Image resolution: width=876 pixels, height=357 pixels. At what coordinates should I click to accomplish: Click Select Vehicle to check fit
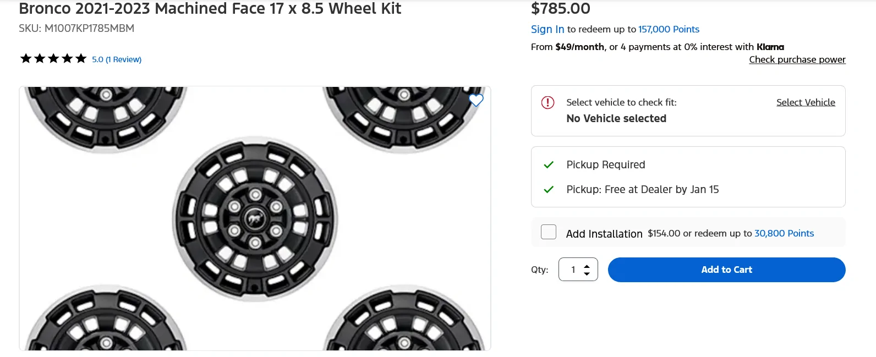[x=806, y=102]
